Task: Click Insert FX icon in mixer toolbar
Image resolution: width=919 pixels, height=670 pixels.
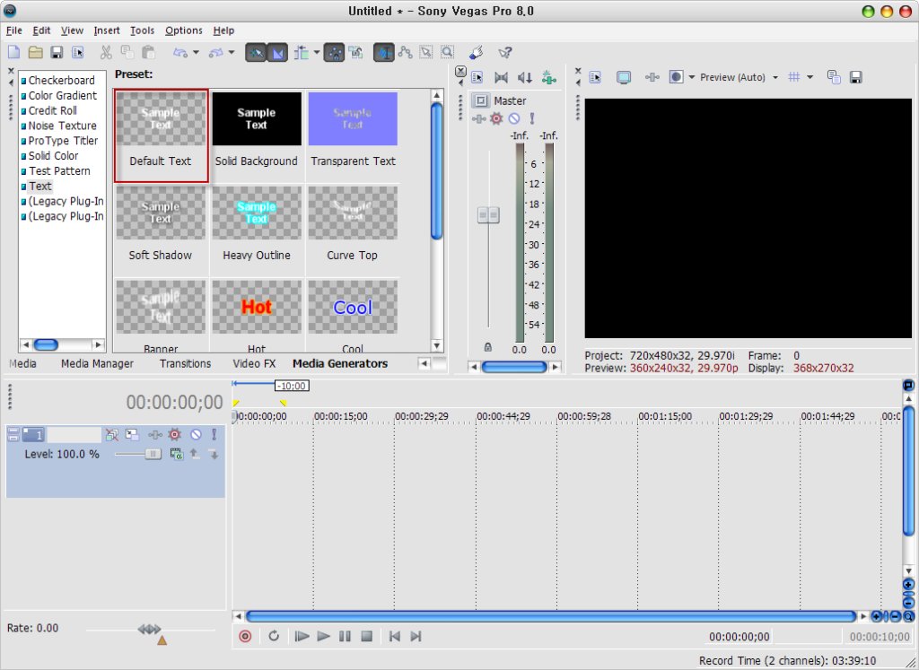Action: pyautogui.click(x=548, y=77)
